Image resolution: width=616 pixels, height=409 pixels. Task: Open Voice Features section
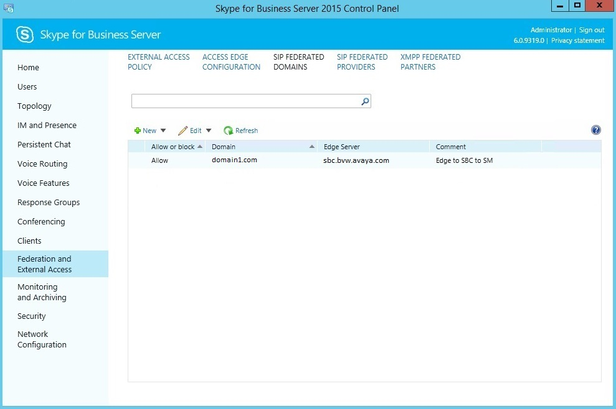tap(44, 183)
